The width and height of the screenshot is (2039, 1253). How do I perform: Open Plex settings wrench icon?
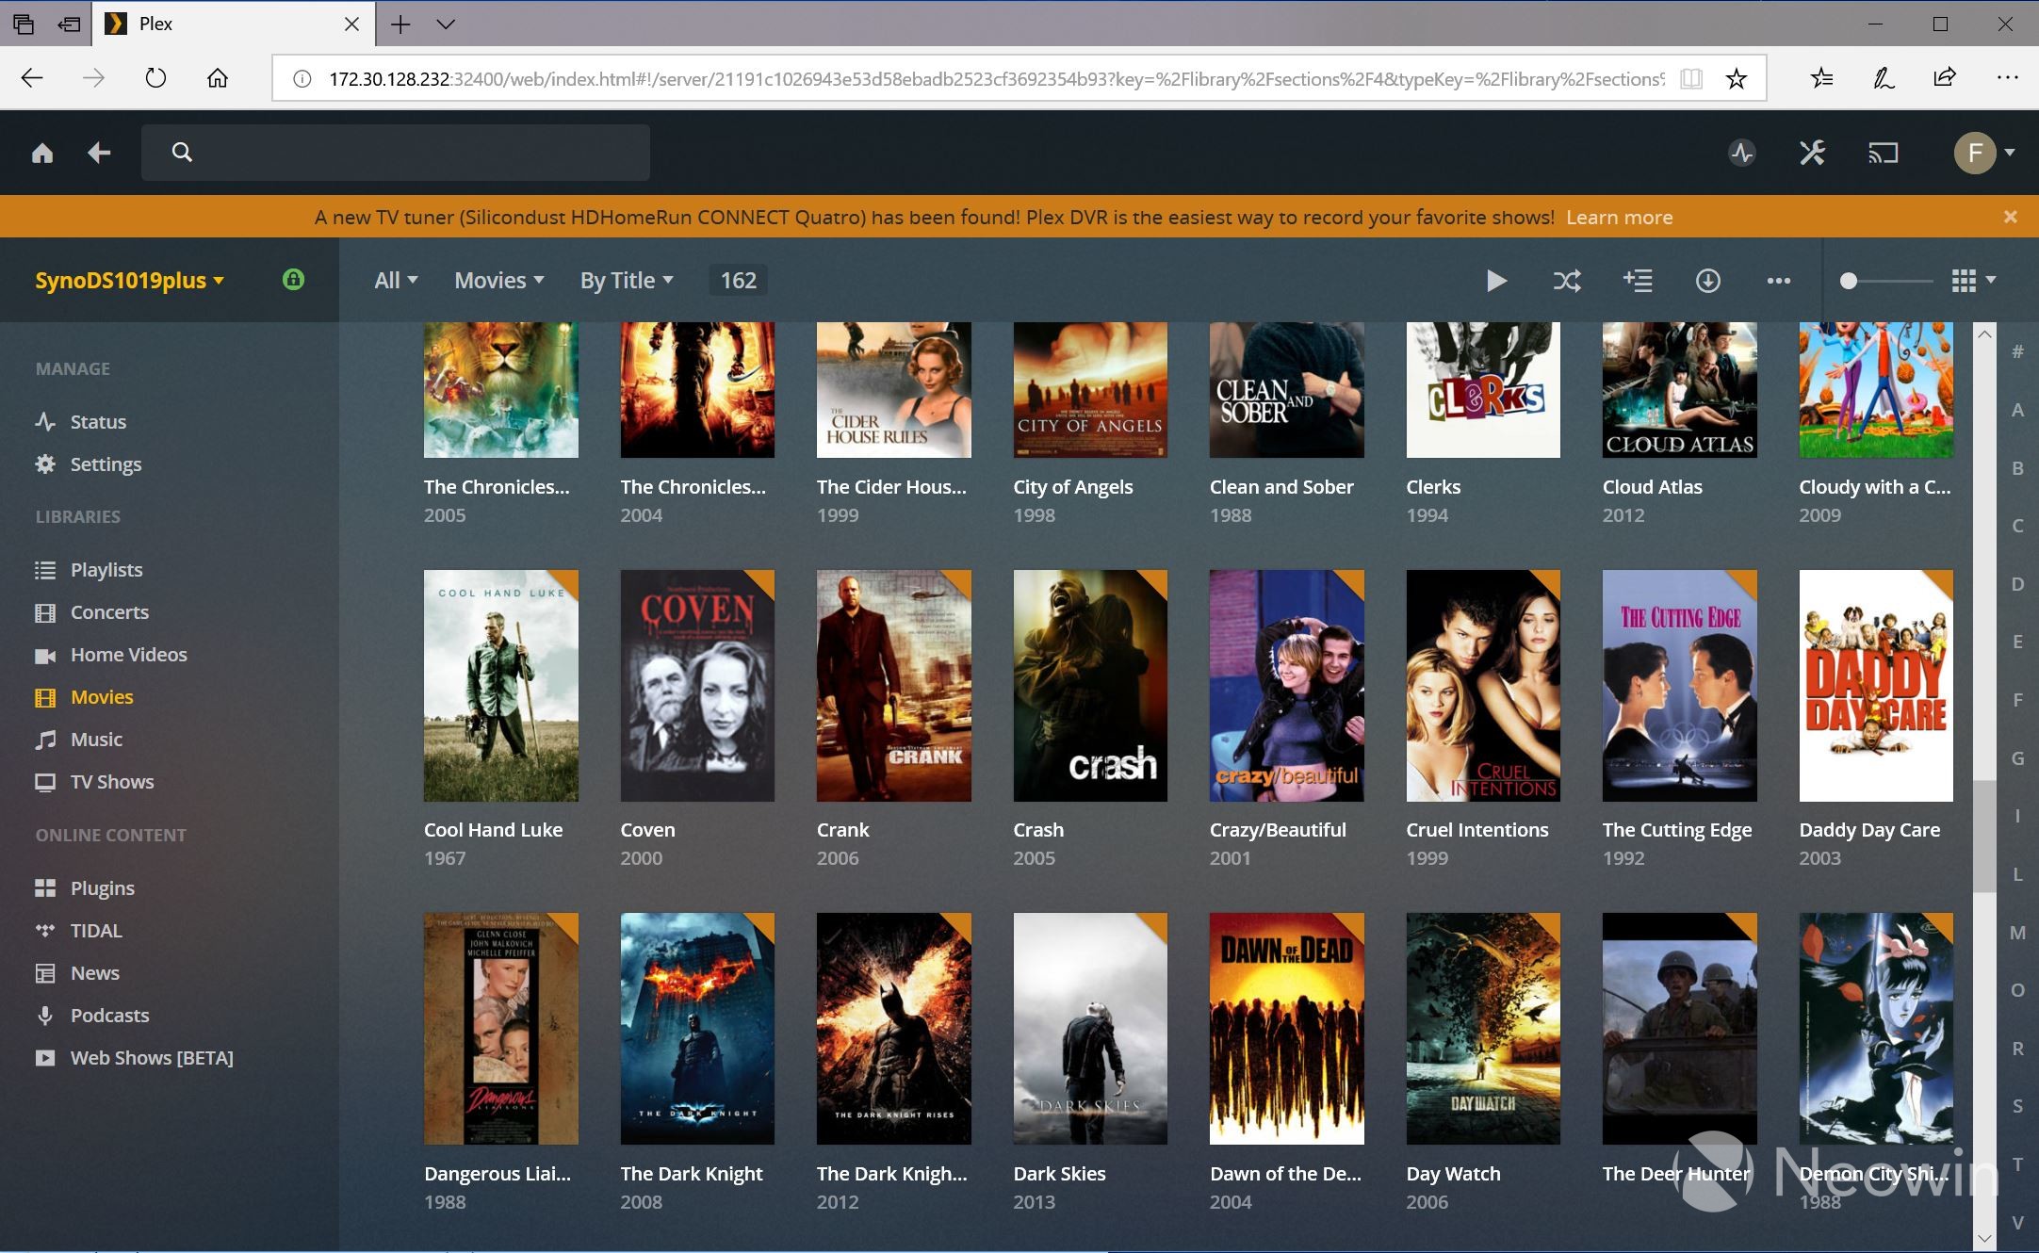[1812, 153]
